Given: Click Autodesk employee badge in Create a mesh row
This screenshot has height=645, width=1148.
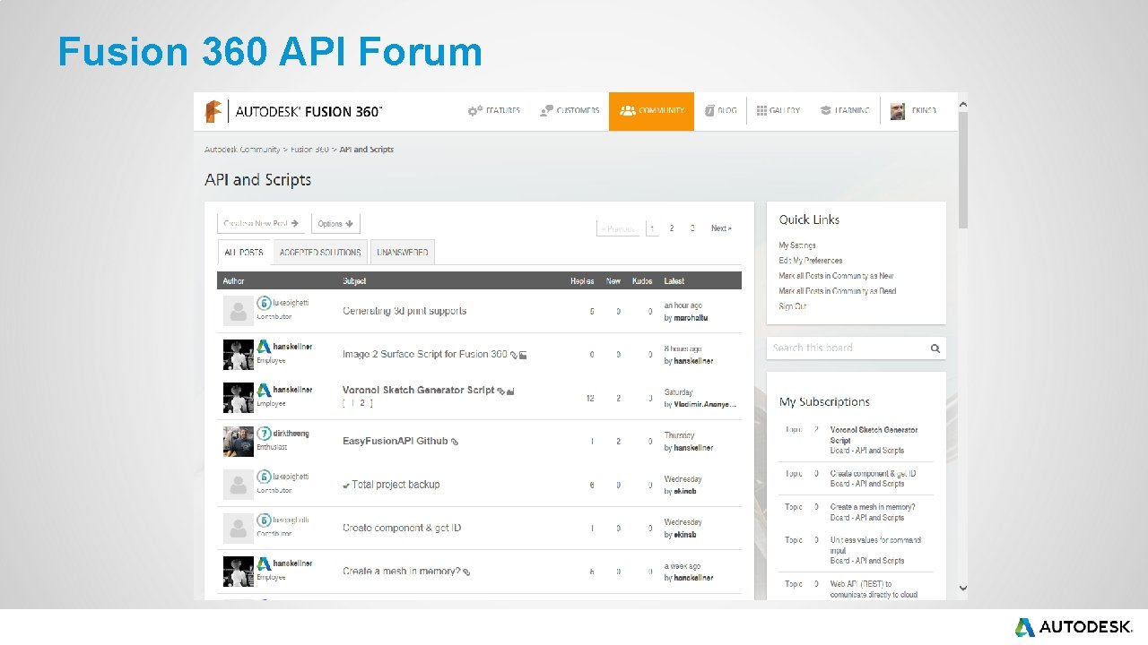Looking at the screenshot, I should coord(264,563).
